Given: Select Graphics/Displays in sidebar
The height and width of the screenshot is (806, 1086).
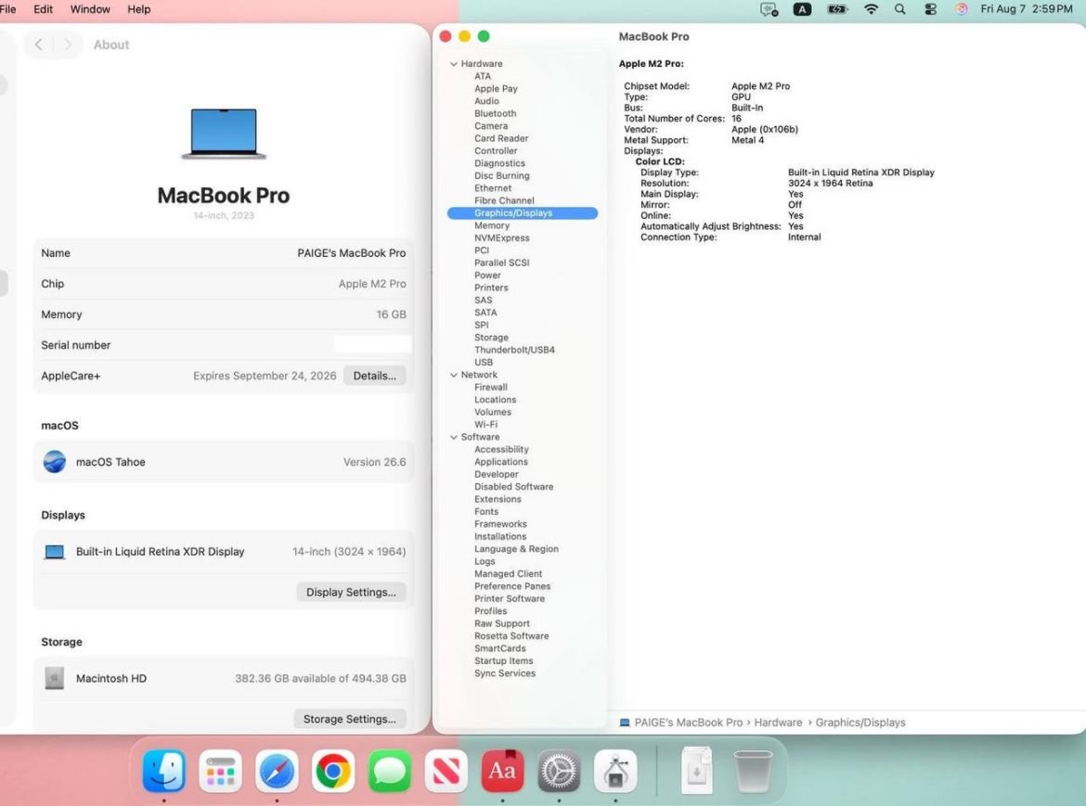Looking at the screenshot, I should coord(523,213).
